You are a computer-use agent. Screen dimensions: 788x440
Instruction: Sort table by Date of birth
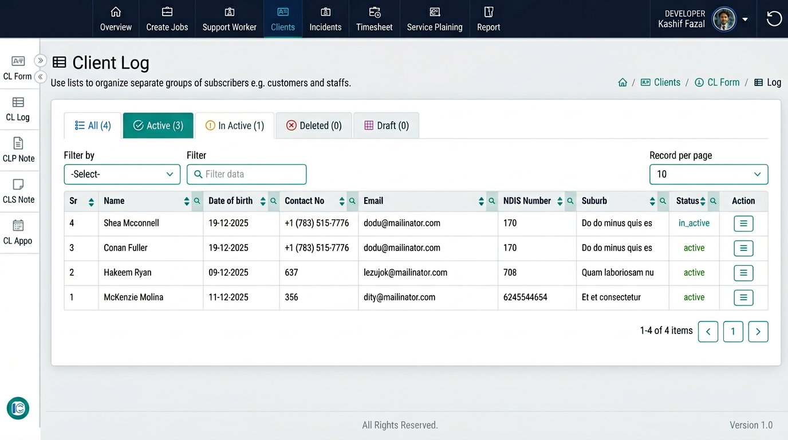coord(263,201)
